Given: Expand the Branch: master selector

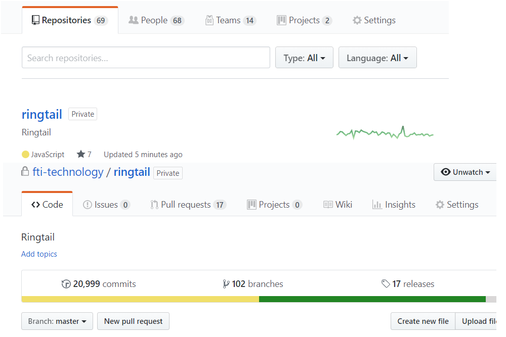Looking at the screenshot, I should [x=57, y=321].
